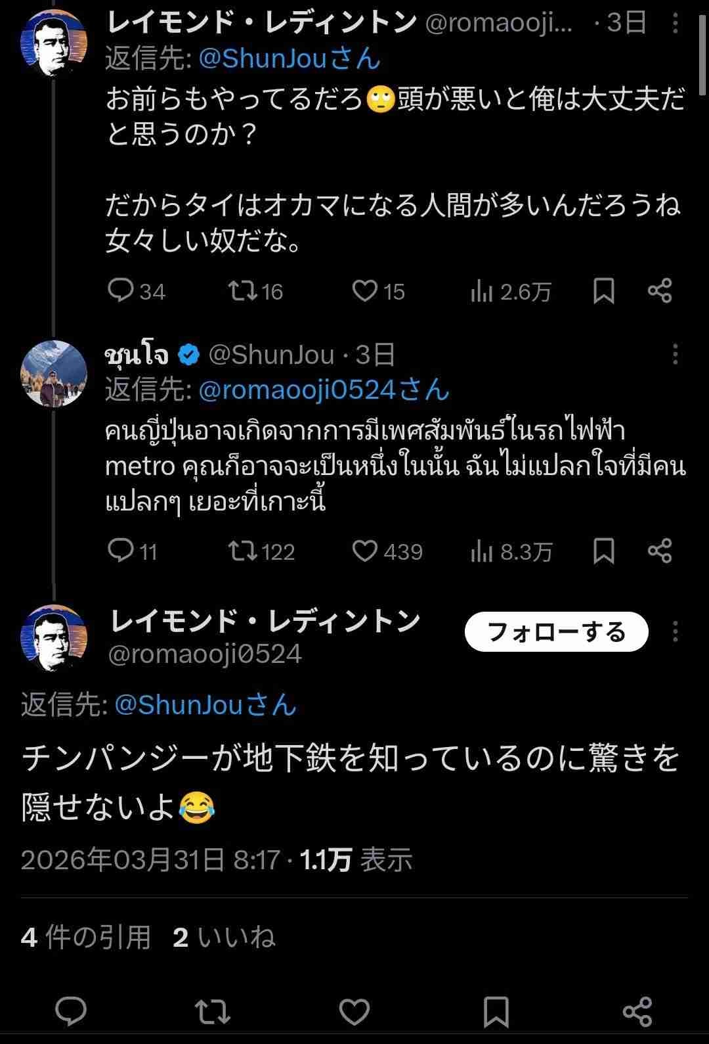Image resolution: width=709 pixels, height=1044 pixels.
Task: Tap bottom reply icon on main tweet
Action: coord(71,1011)
